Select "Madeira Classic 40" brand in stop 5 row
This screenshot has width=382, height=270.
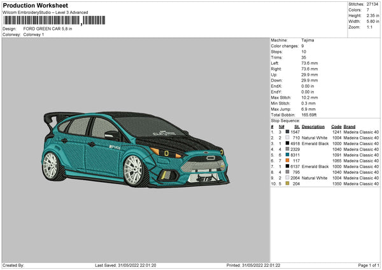(x=361, y=155)
